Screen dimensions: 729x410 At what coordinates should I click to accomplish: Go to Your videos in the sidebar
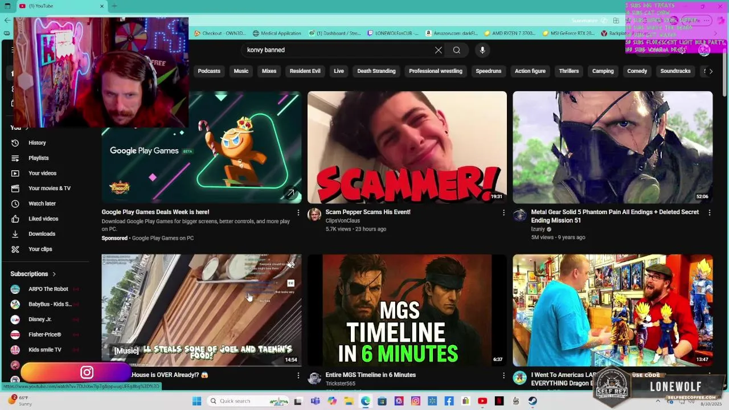click(x=42, y=173)
